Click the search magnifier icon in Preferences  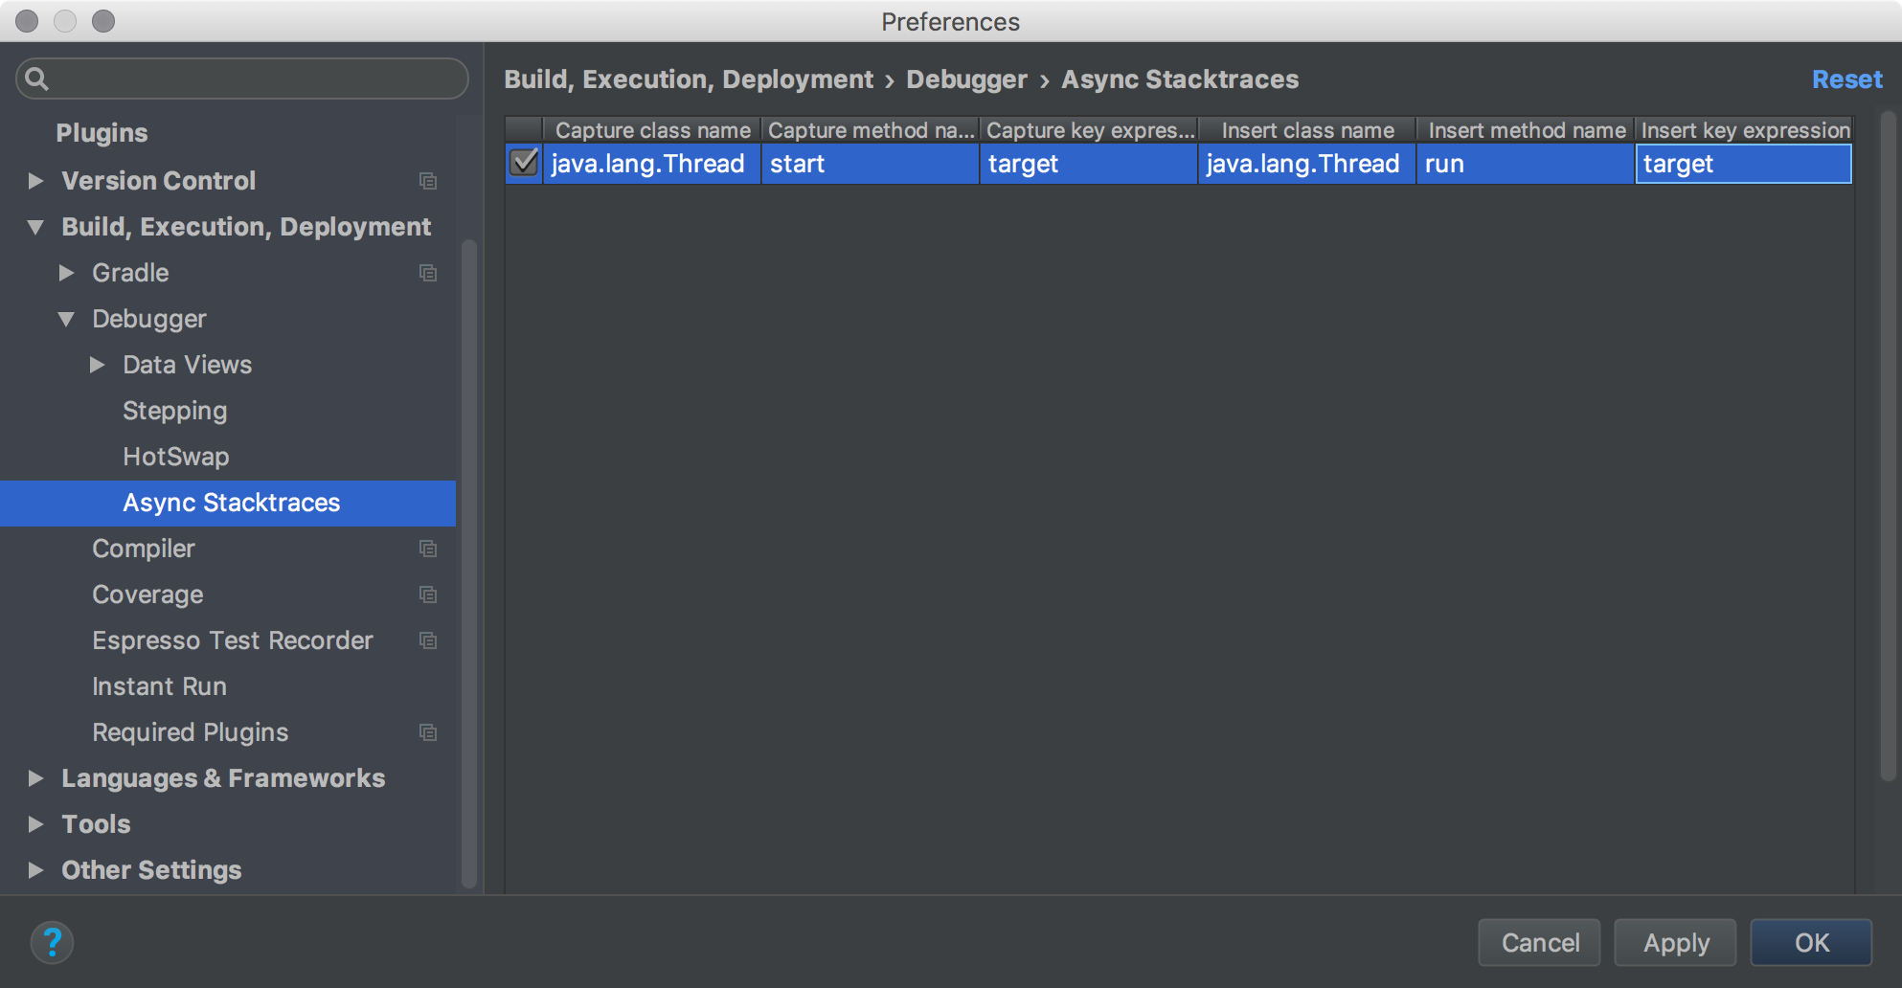pos(36,79)
